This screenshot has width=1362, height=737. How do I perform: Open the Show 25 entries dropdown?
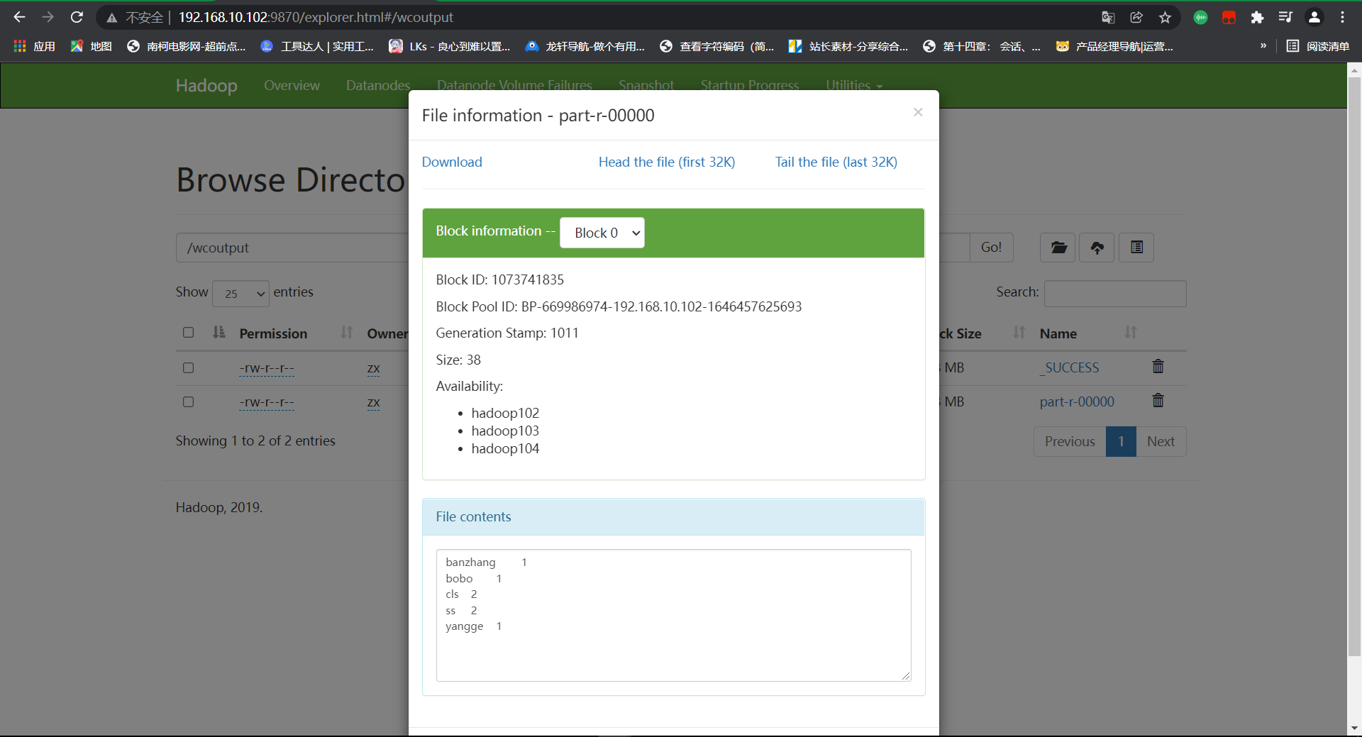(240, 293)
